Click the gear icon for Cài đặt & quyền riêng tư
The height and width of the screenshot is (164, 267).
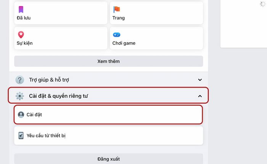click(x=20, y=96)
